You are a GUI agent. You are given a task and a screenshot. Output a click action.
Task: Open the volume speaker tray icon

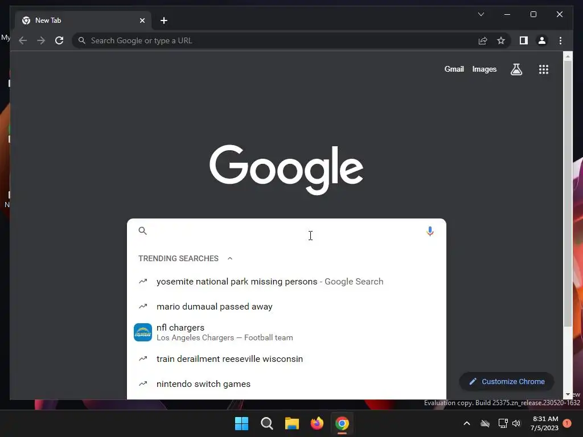point(516,423)
